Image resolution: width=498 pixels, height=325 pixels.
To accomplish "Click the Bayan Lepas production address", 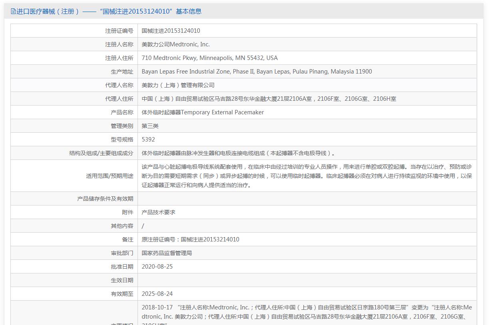I will click(257, 72).
